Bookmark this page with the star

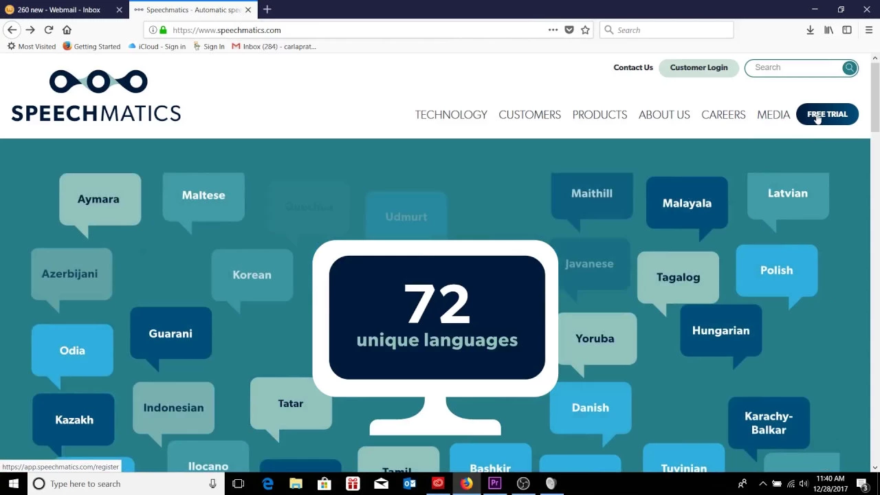click(x=585, y=30)
